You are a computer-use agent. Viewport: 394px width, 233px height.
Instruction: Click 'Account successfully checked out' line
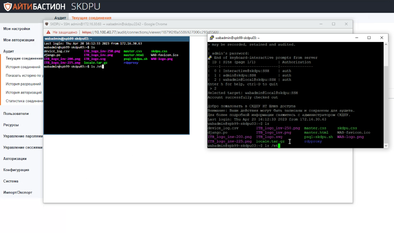(x=242, y=97)
